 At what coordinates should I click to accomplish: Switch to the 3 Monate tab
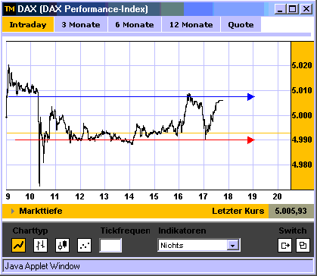pos(81,25)
